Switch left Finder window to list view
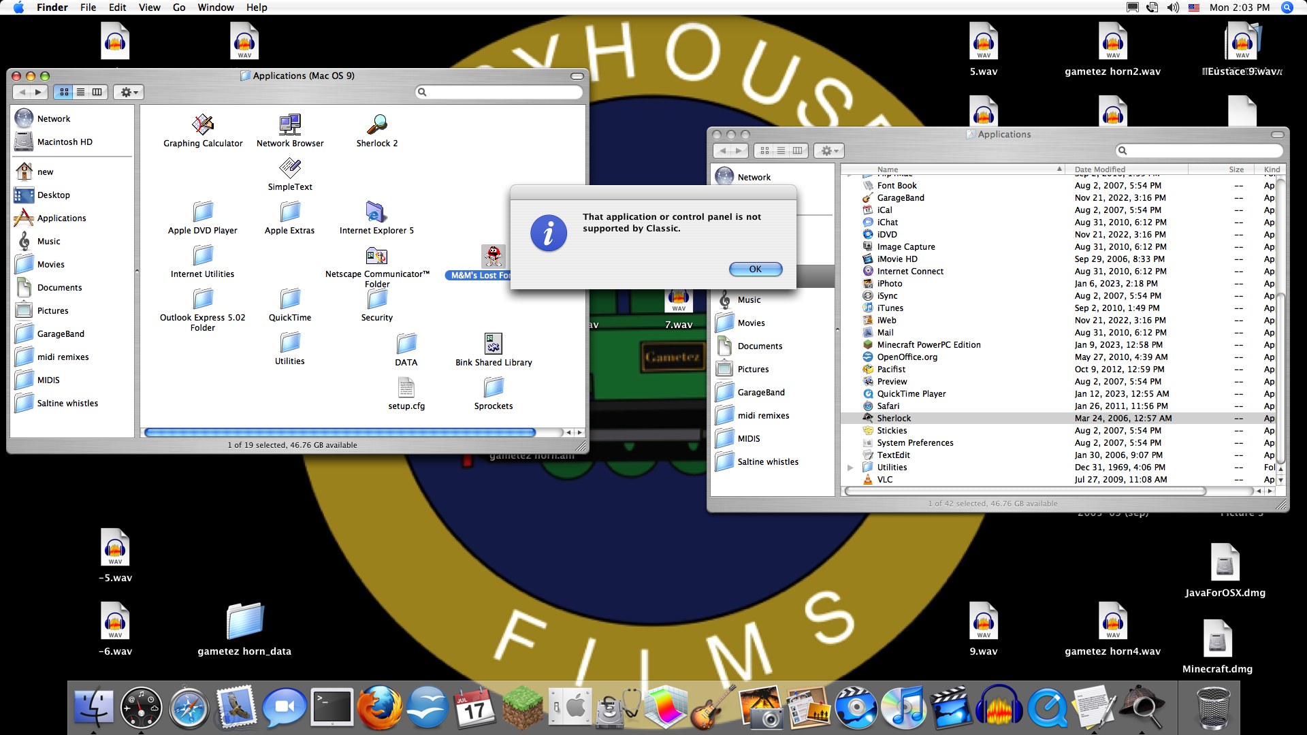This screenshot has height=735, width=1307. click(80, 92)
